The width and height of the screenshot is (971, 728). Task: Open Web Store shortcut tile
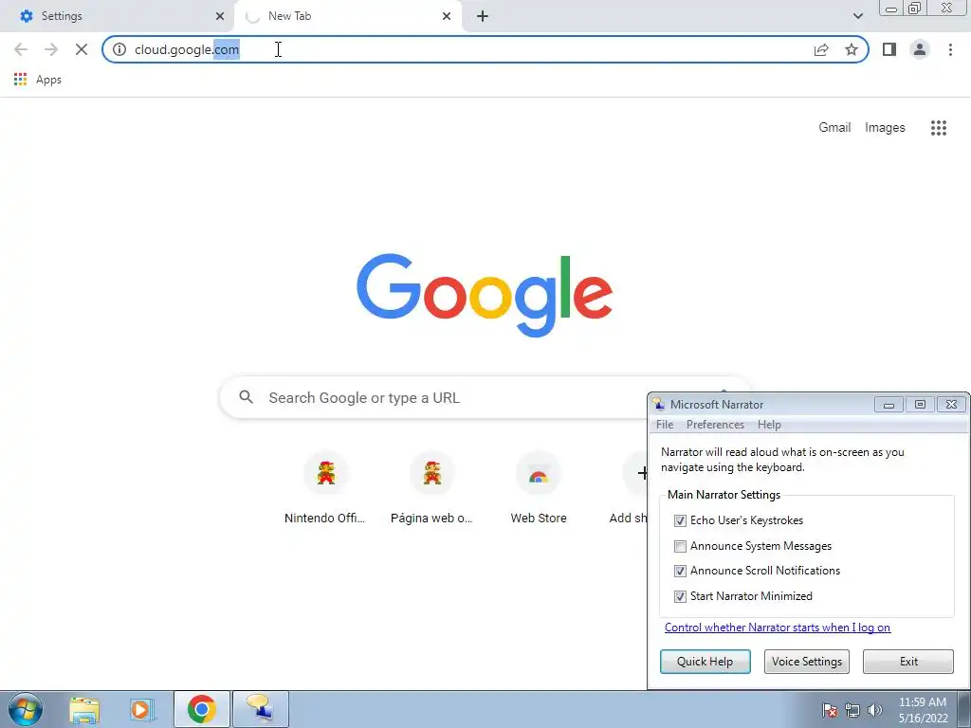click(x=539, y=489)
